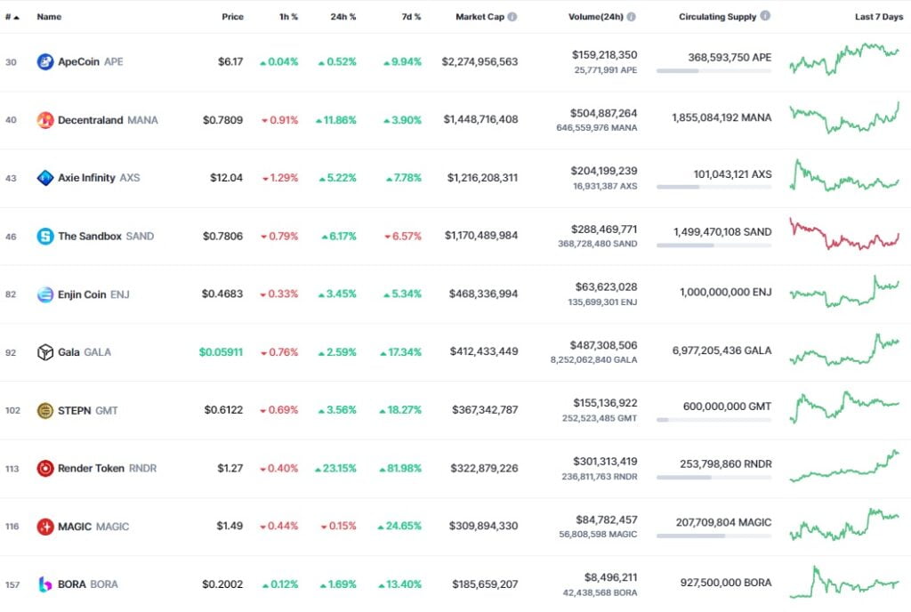
Task: Sort table by Price column
Action: 232,17
